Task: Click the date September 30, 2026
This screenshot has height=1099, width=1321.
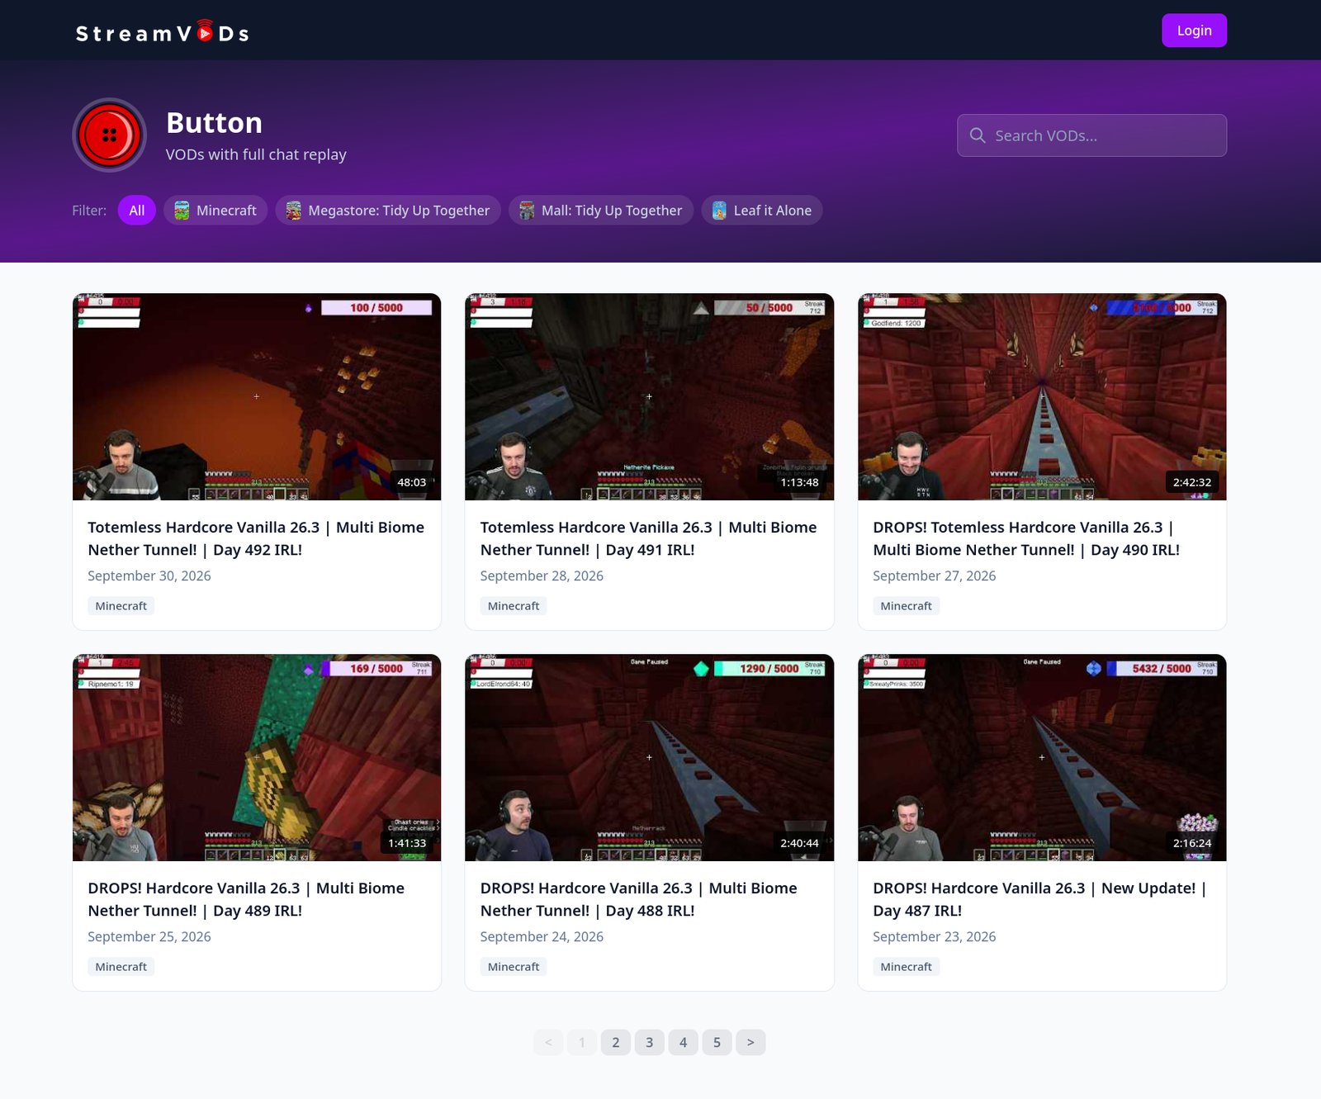Action: [149, 576]
